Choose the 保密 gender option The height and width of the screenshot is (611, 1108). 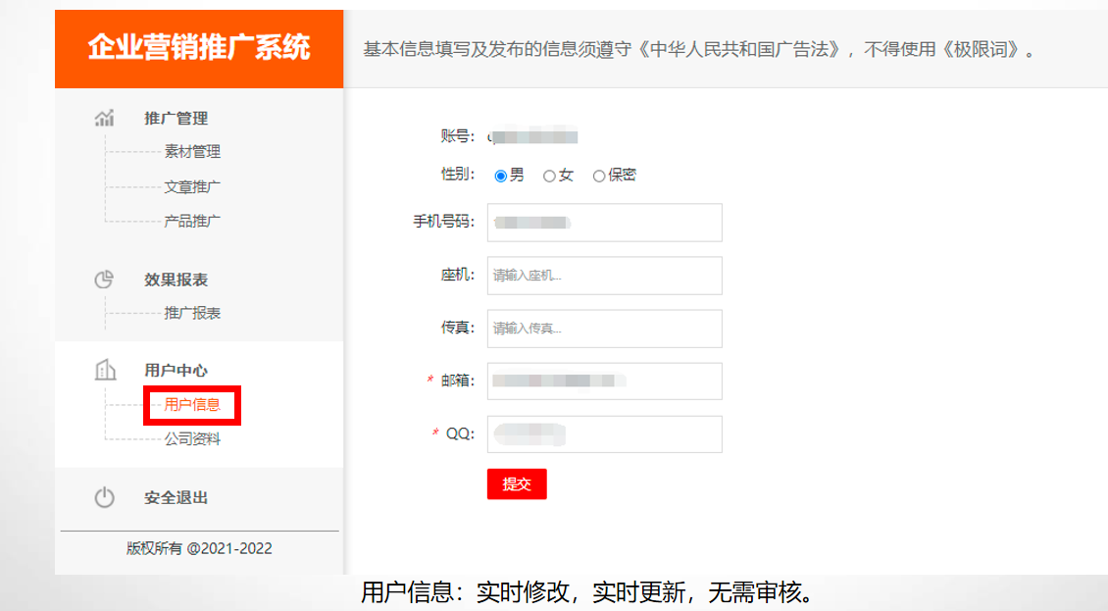(599, 176)
